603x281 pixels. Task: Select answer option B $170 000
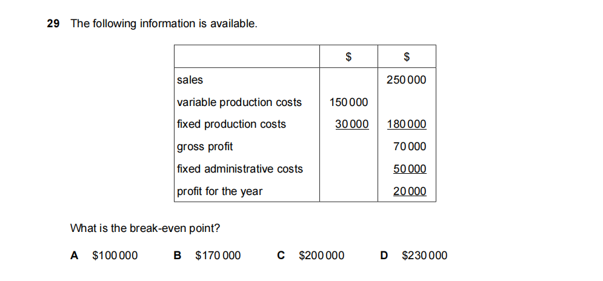[x=209, y=256]
